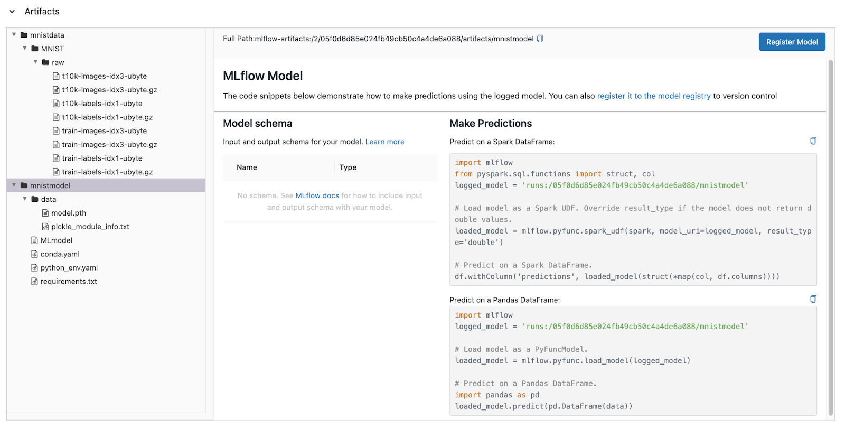Image resolution: width=845 pixels, height=429 pixels.
Task: Copy the Pandas DataFrame code snippet
Action: click(x=813, y=300)
